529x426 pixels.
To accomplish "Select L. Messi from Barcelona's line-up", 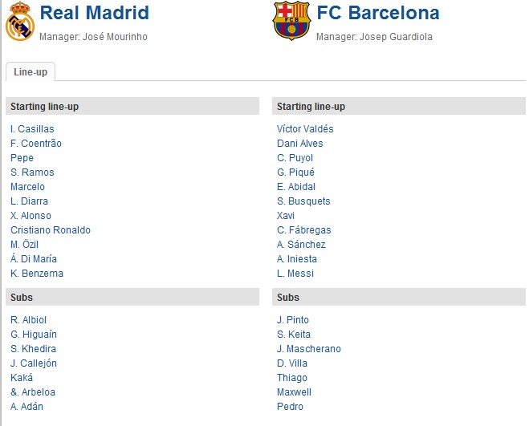I will click(x=295, y=274).
